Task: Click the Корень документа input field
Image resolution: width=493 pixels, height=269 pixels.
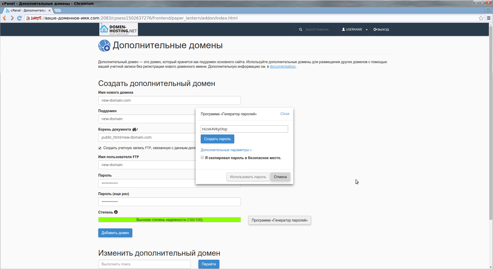Action: coord(147,137)
